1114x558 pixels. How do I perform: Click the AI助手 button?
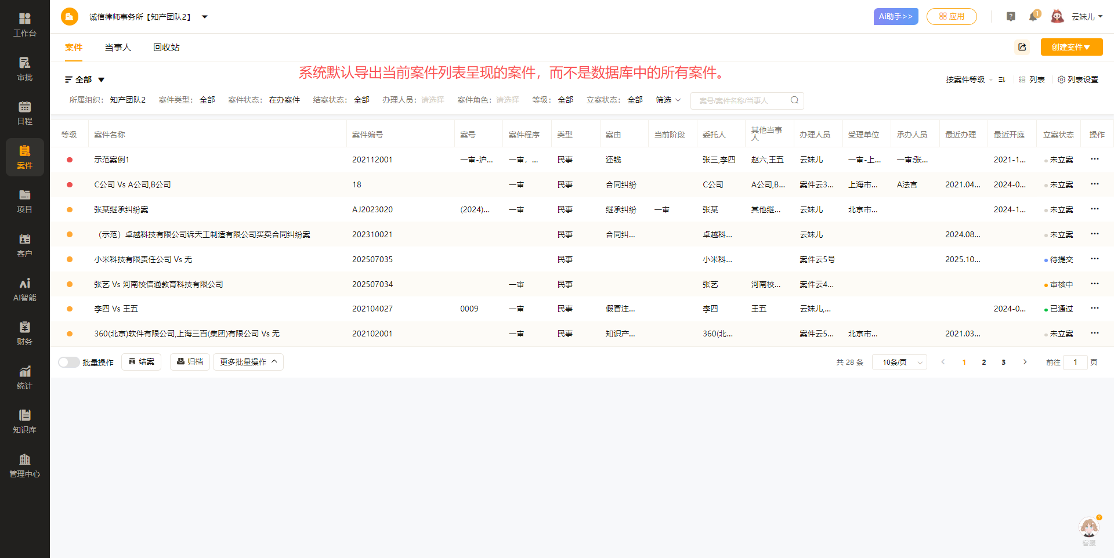tap(895, 17)
